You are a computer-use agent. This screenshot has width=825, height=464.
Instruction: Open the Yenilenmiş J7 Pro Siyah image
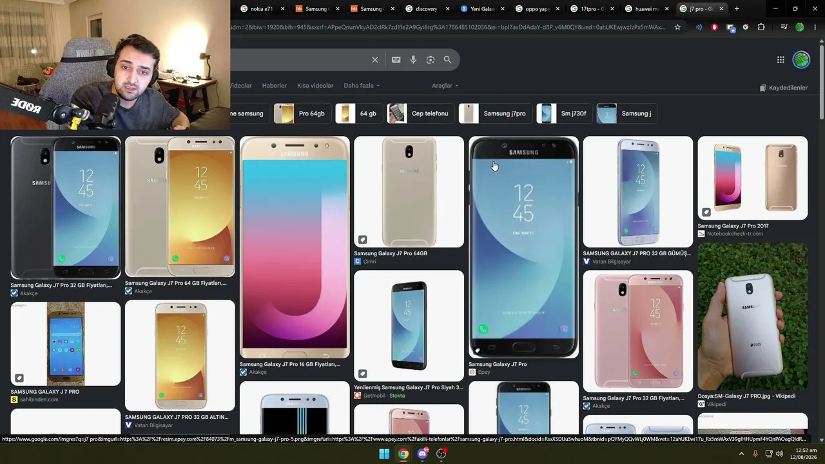coord(409,325)
